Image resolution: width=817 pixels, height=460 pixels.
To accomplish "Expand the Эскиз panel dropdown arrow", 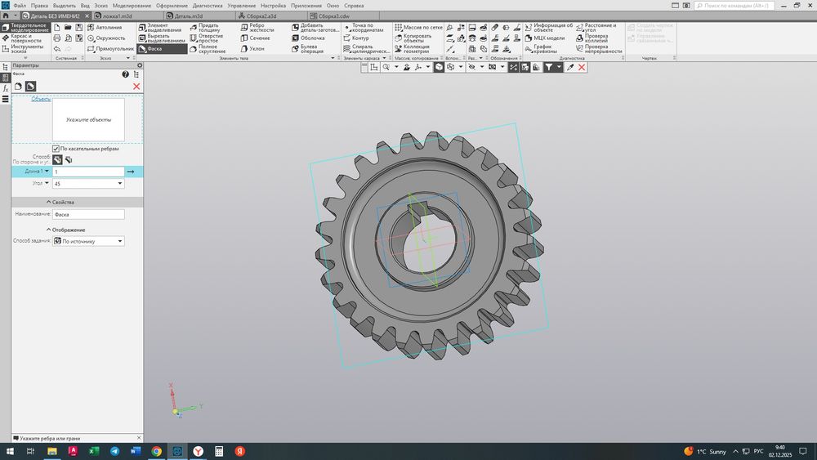I will tap(128, 58).
